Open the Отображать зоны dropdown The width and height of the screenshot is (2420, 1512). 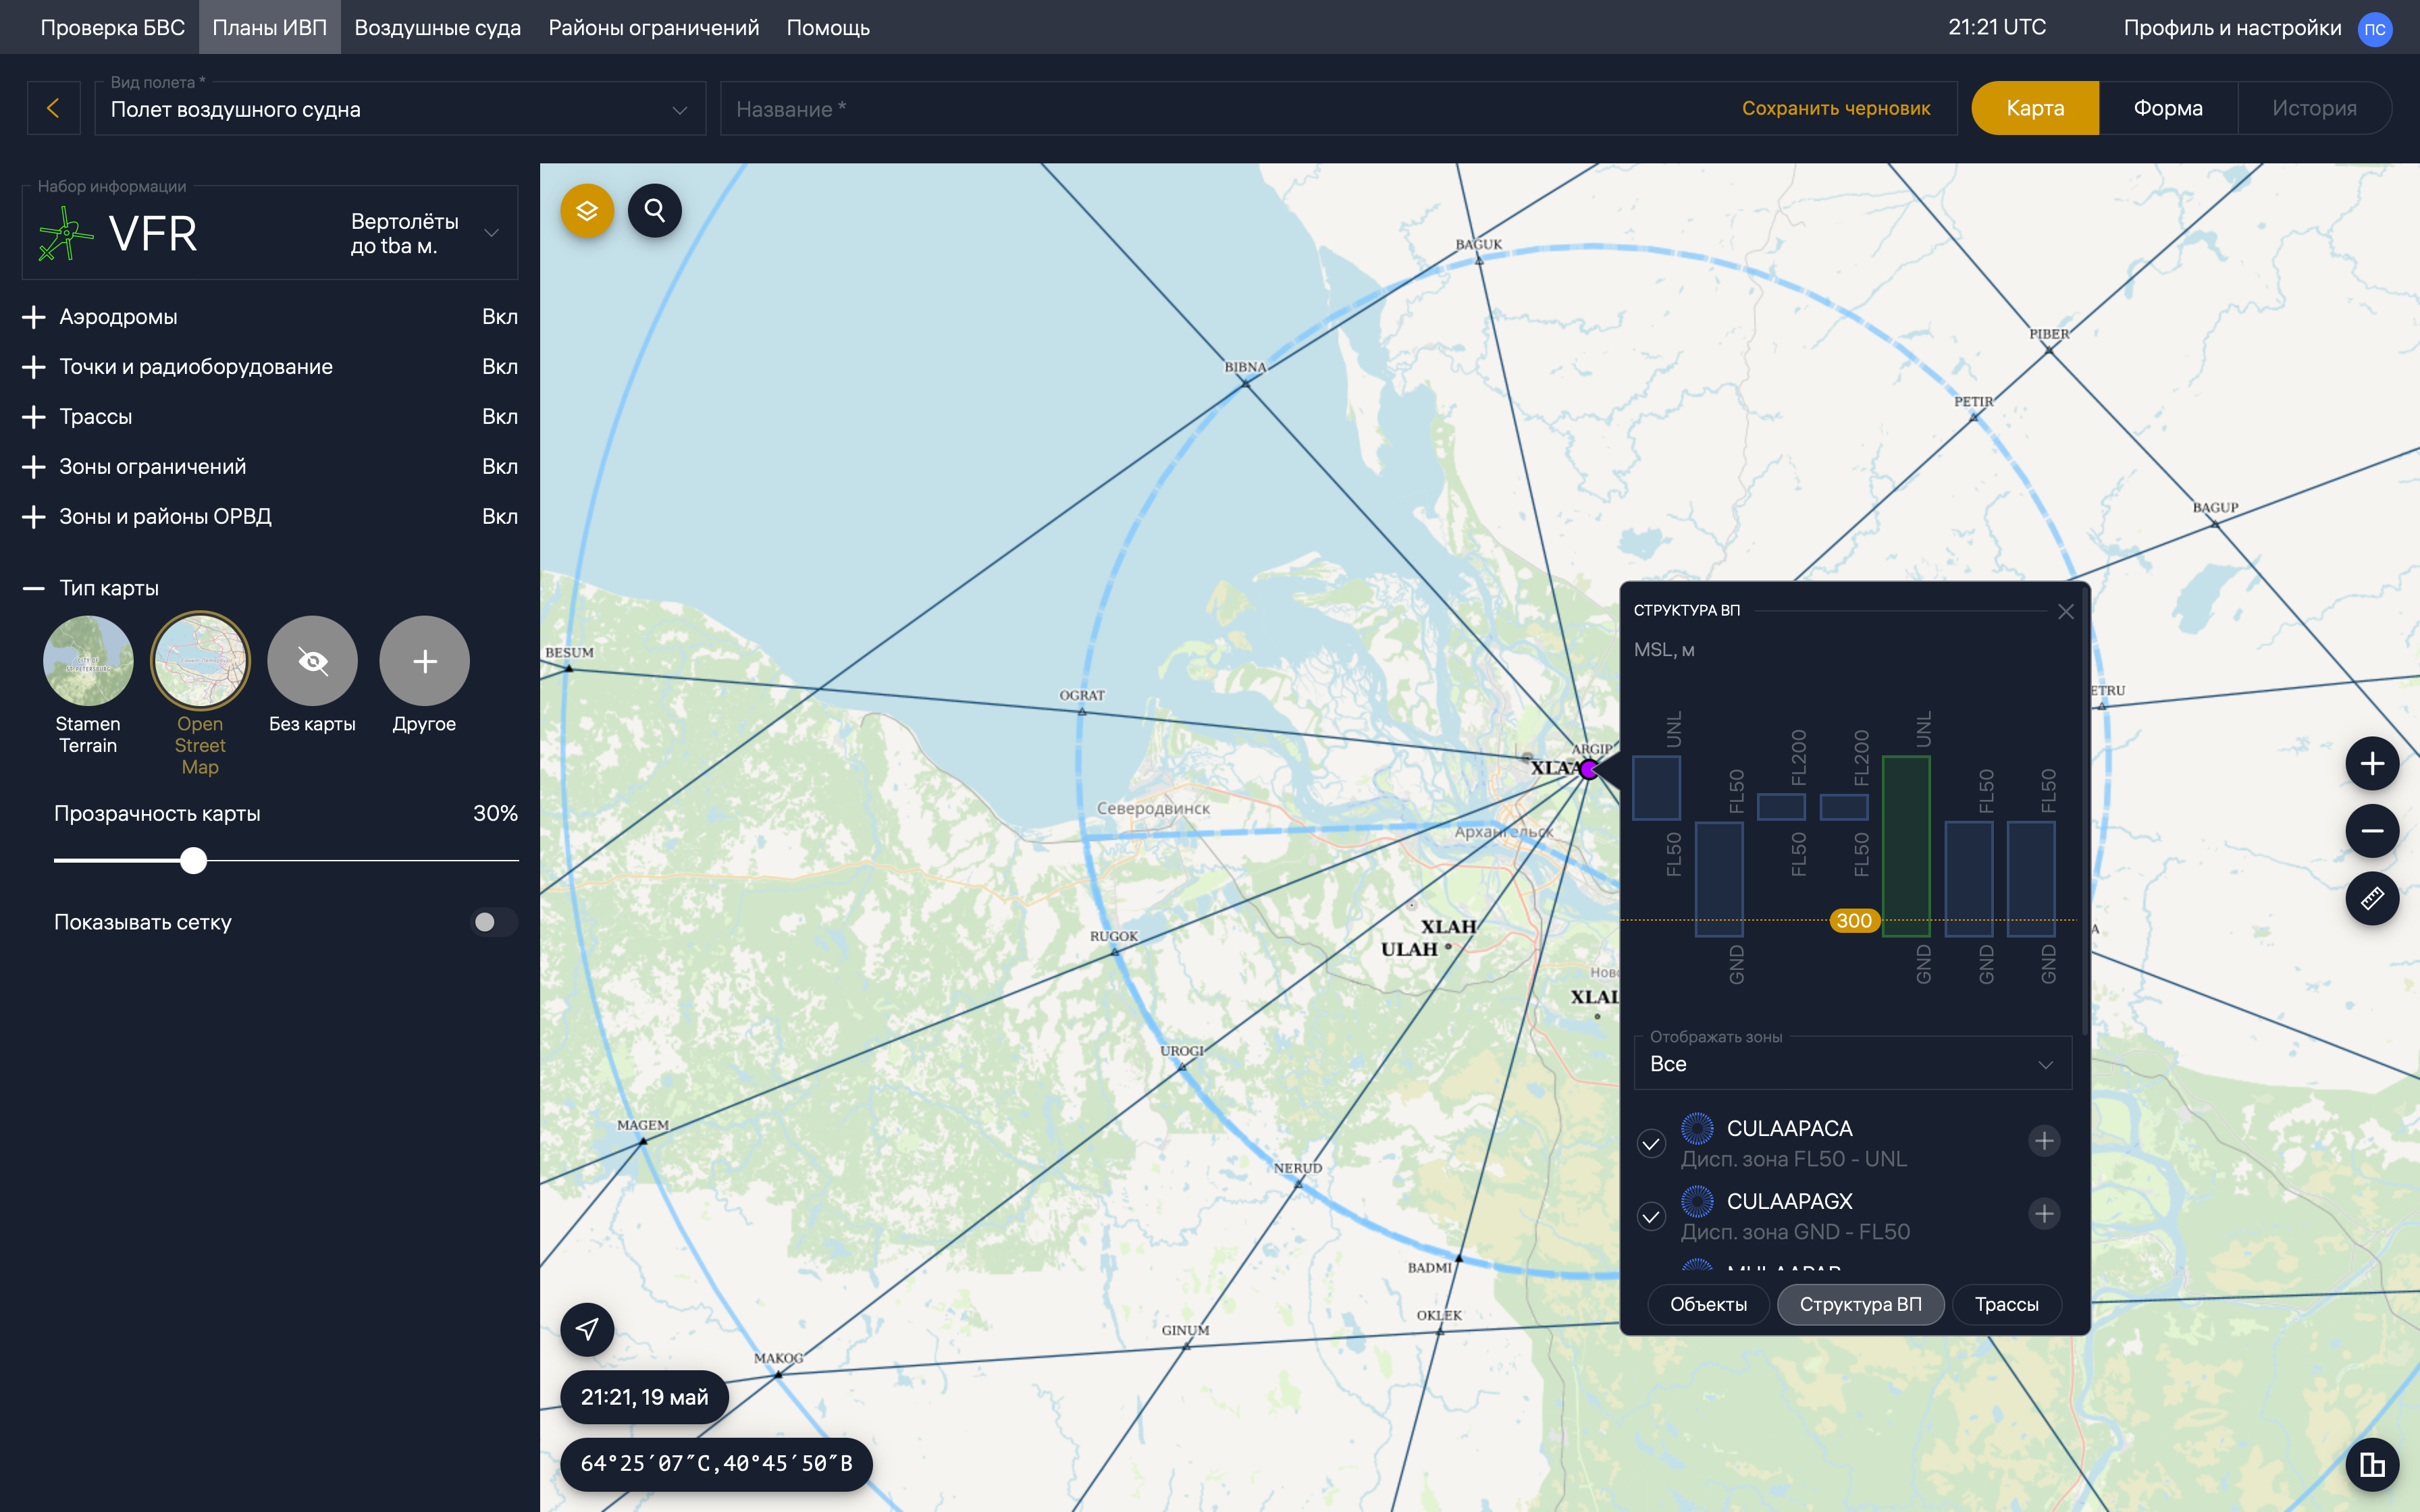point(1852,1064)
